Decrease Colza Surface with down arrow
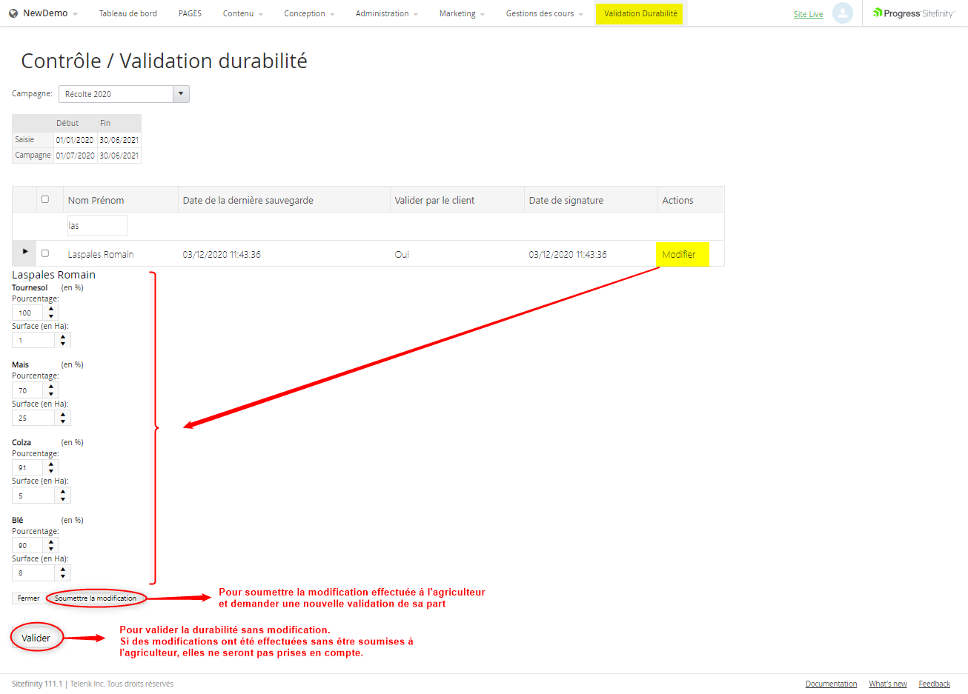968x694 pixels. click(x=63, y=499)
